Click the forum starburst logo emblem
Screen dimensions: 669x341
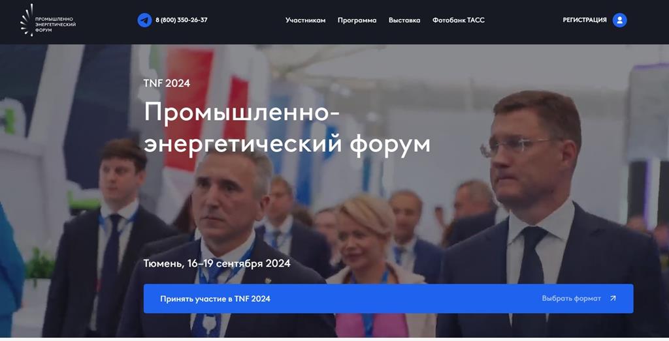[27, 20]
